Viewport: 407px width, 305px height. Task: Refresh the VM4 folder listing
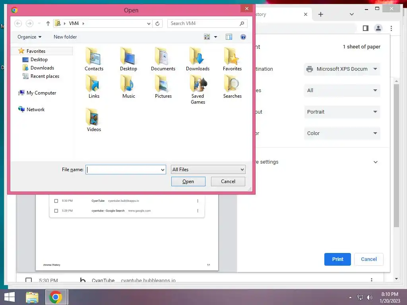[x=157, y=23]
